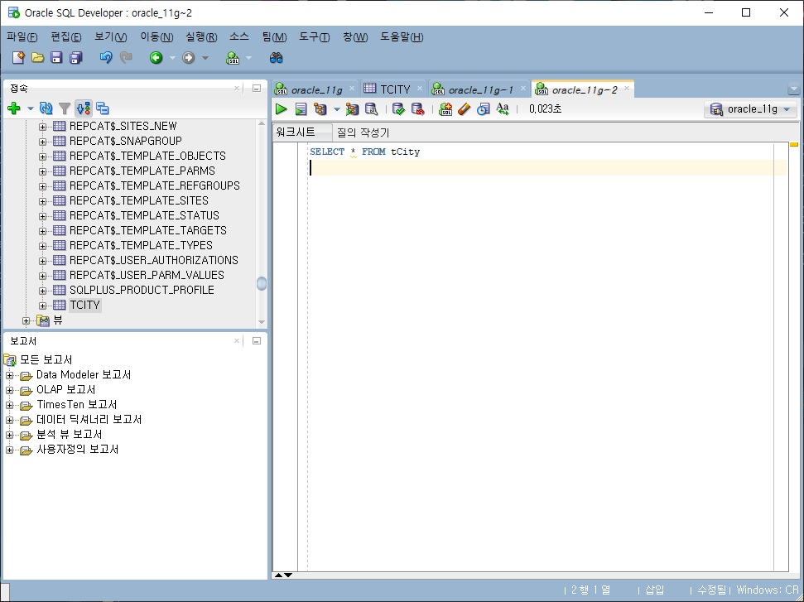This screenshot has width=804, height=602.
Task: Switch to the TCITY tab
Action: click(x=394, y=89)
